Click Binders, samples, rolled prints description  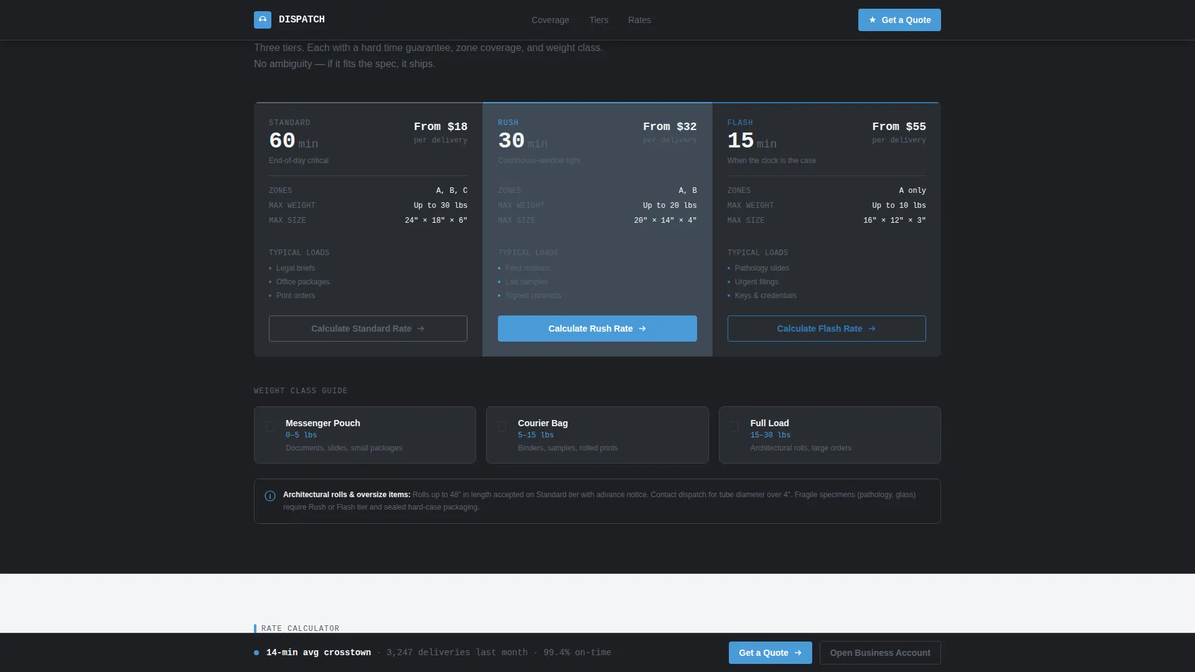[x=568, y=448]
